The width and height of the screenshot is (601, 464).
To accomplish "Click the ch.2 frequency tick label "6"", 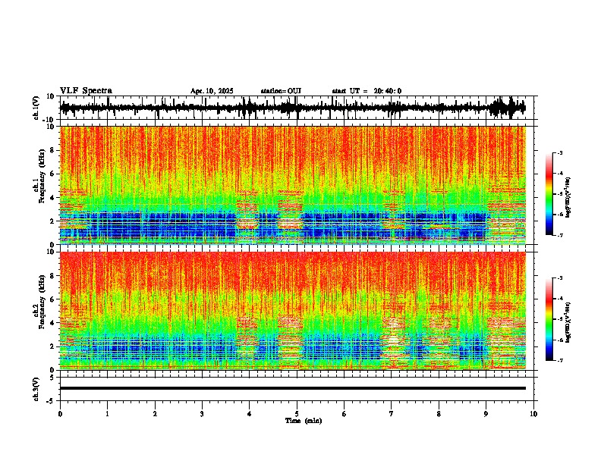I will [52, 299].
